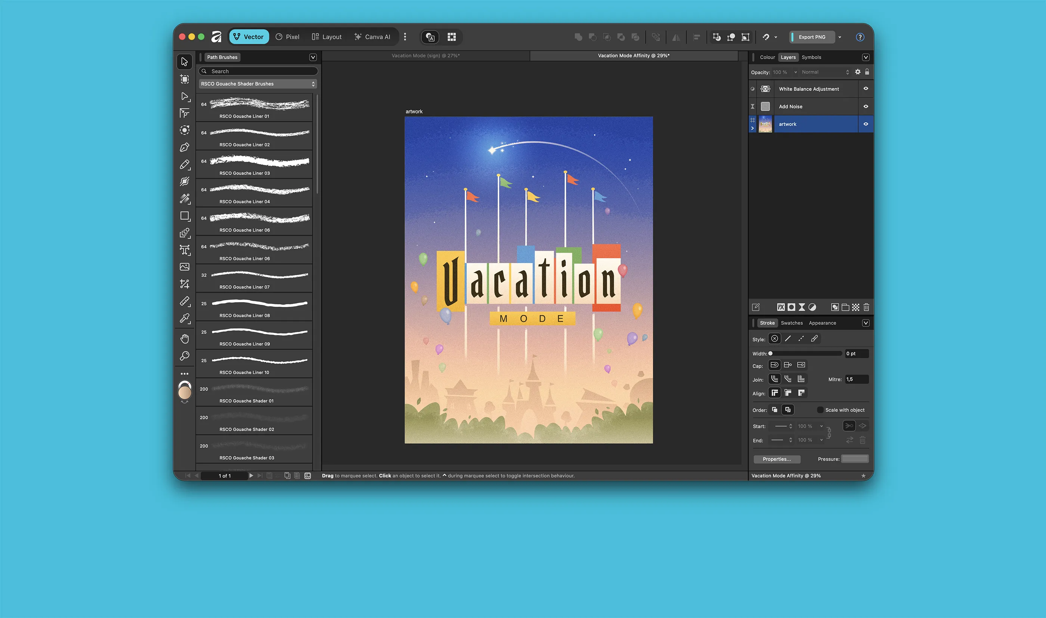Hide the White Balance Adjustment layer
The image size is (1046, 618).
pyautogui.click(x=866, y=89)
